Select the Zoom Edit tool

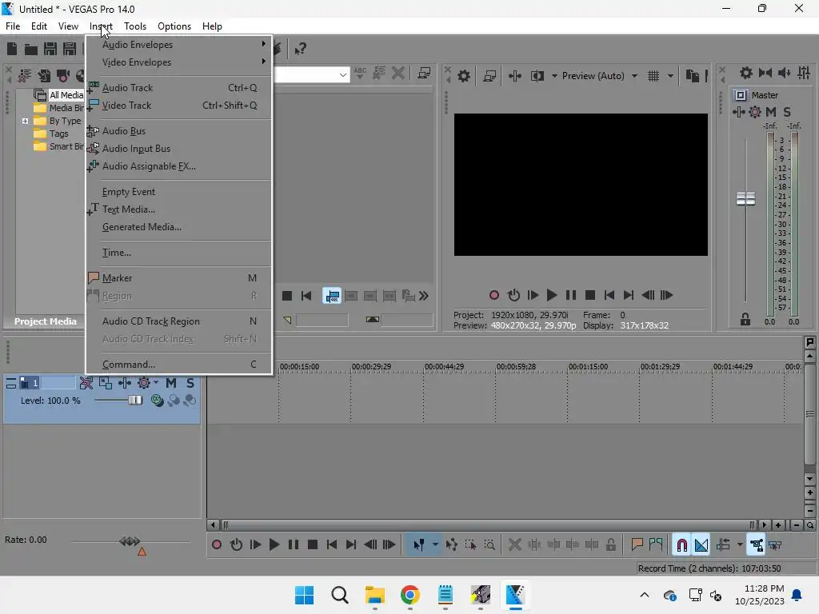pos(489,545)
